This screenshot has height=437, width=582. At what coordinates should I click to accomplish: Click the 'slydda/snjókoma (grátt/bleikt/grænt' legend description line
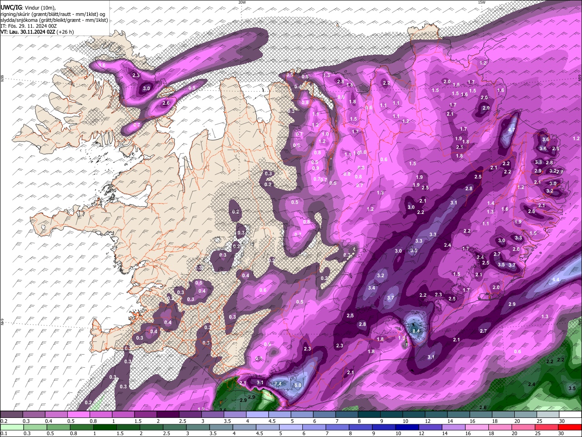pyautogui.click(x=54, y=20)
